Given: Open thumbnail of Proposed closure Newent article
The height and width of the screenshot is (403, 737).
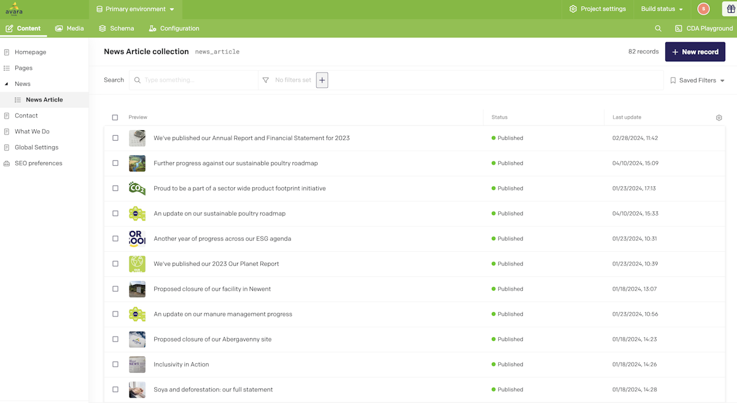Looking at the screenshot, I should point(137,289).
